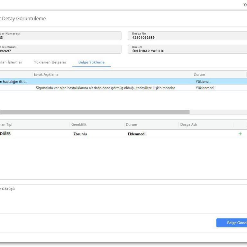Click the Yüklenmedi status cell

point(205,88)
